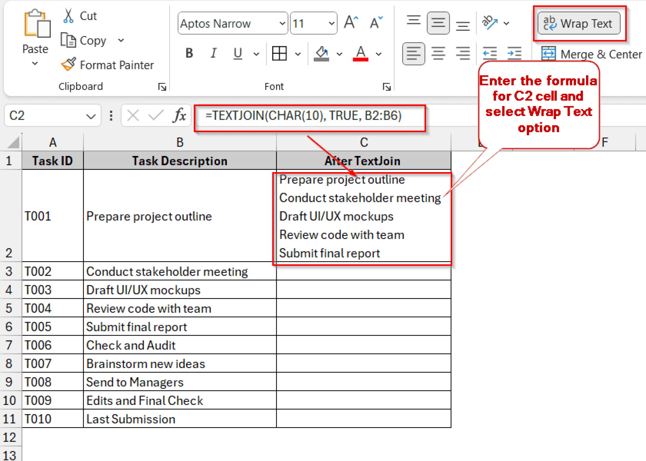Open the Font settings dialog launcher
Image resolution: width=646 pixels, height=461 pixels.
pyautogui.click(x=387, y=87)
